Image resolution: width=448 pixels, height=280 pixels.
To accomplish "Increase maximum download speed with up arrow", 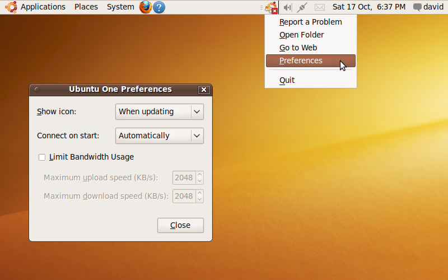I will coord(200,193).
